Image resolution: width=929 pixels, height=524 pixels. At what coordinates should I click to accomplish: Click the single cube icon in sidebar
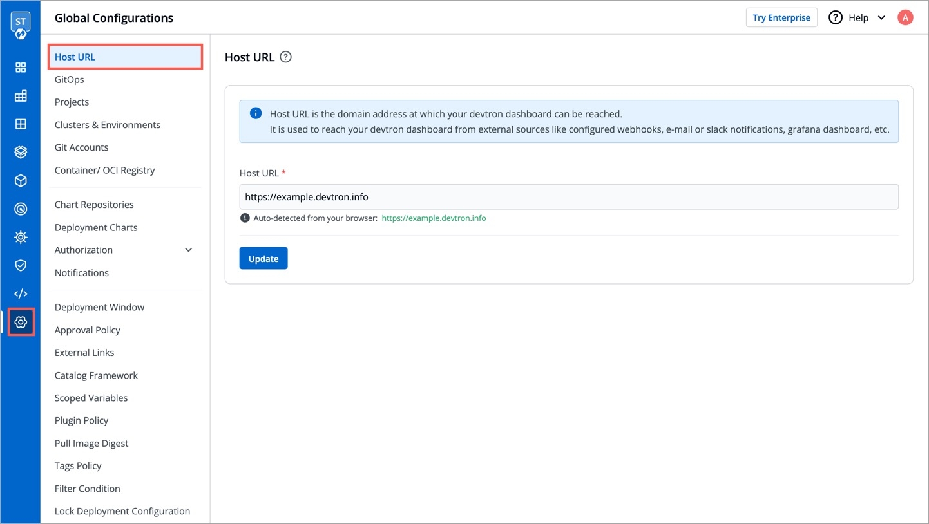[21, 181]
